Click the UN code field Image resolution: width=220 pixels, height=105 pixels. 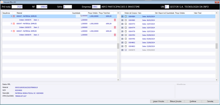pos(167,7)
